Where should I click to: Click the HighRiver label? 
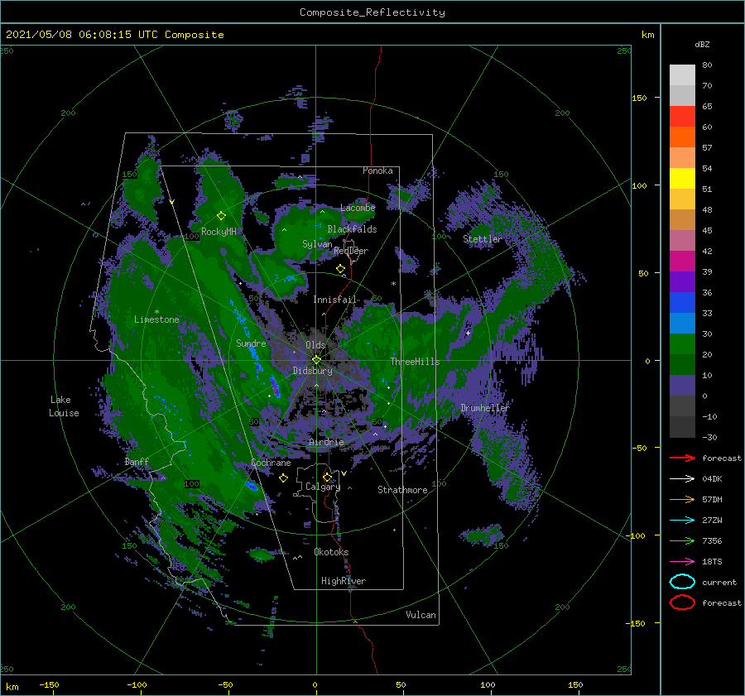[344, 581]
